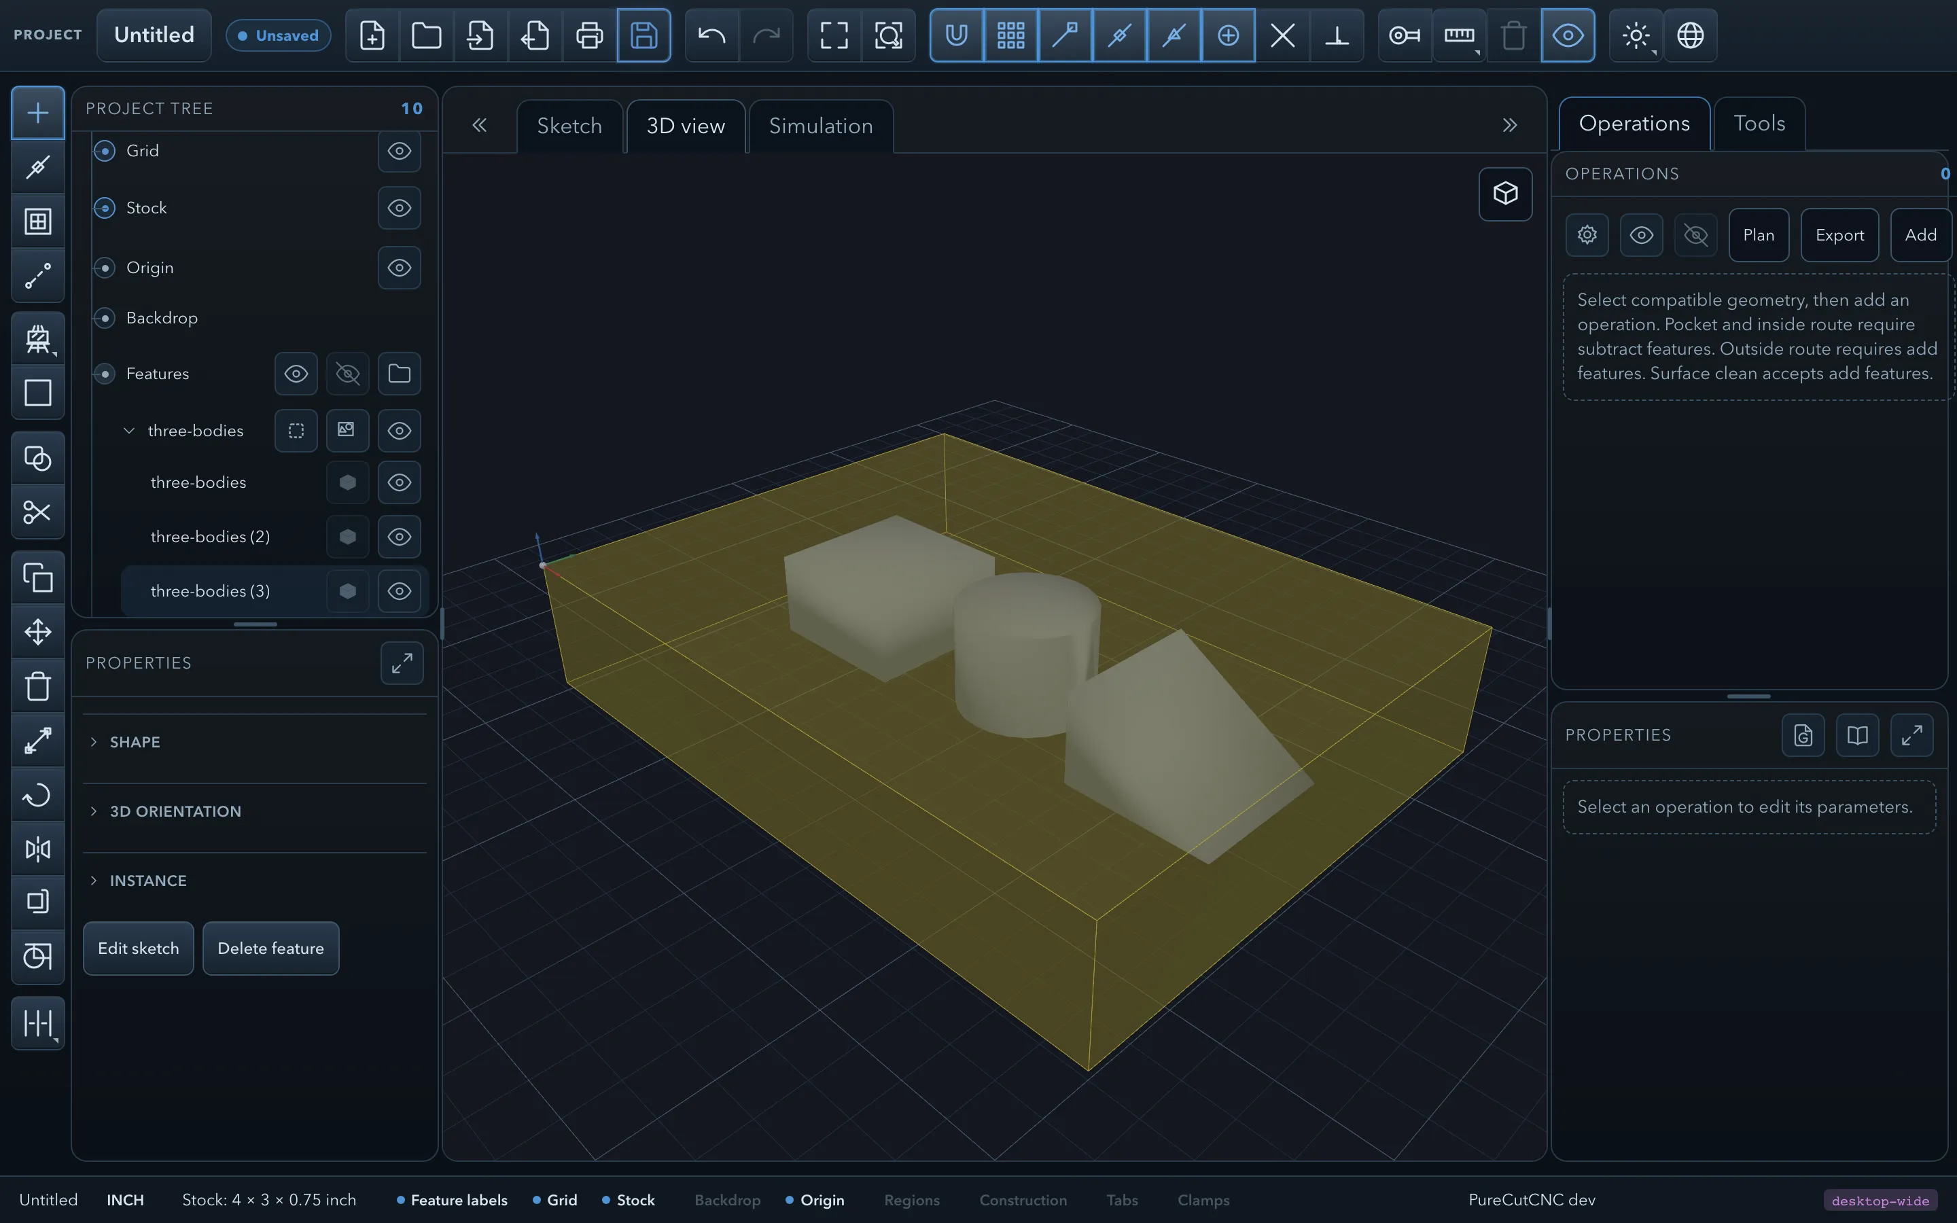Switch to the Simulation tab
Screen dimensions: 1957x1223
(x=821, y=126)
